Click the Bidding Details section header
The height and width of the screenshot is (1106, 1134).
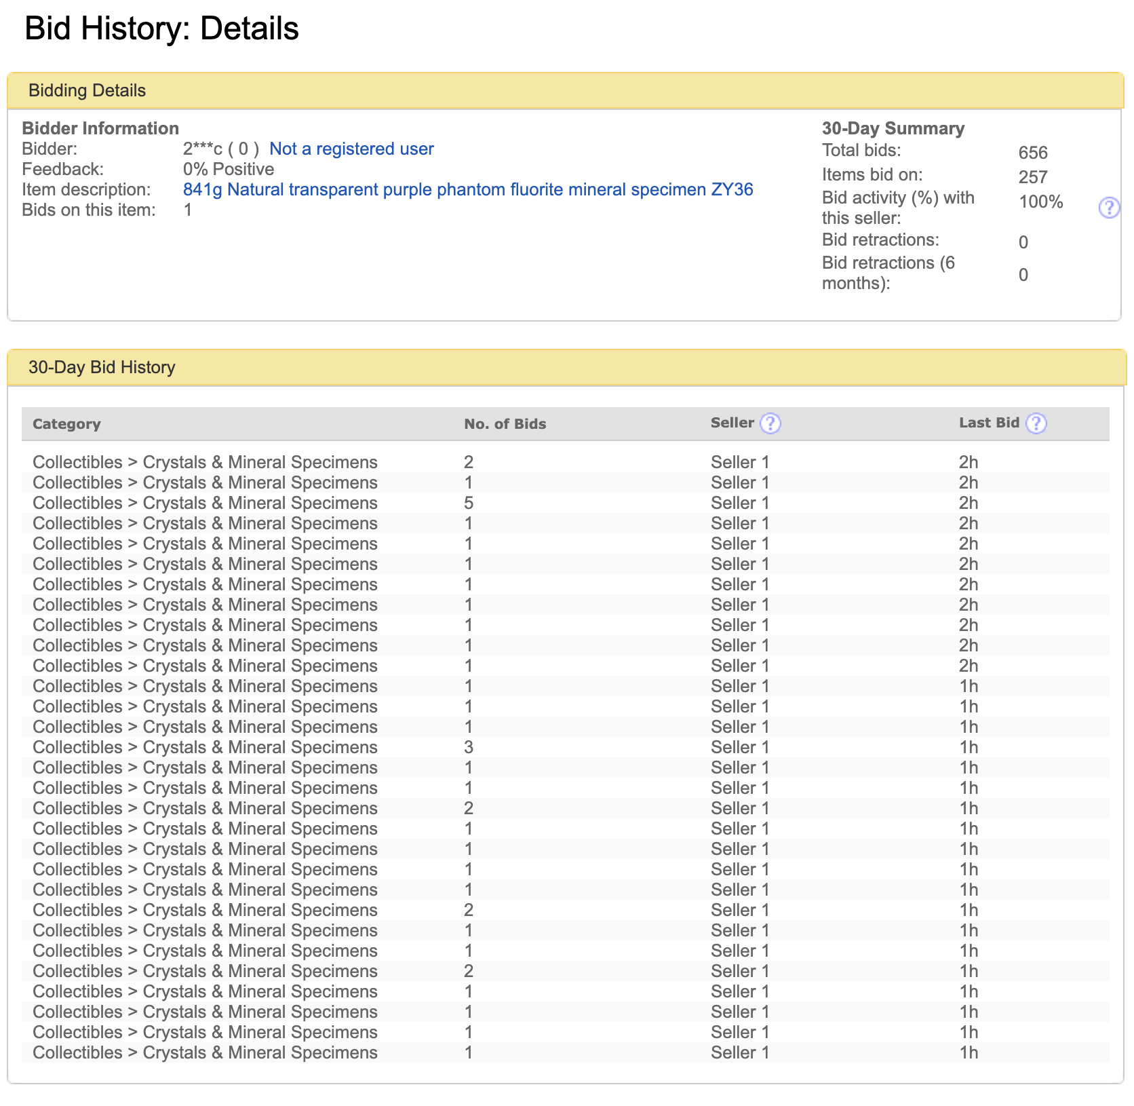(87, 91)
